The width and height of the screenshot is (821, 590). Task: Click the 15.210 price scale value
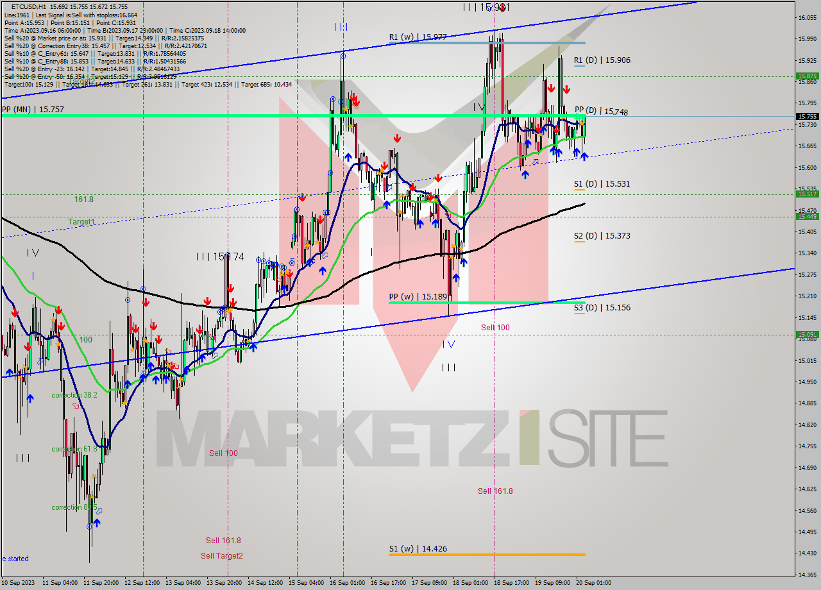(807, 296)
